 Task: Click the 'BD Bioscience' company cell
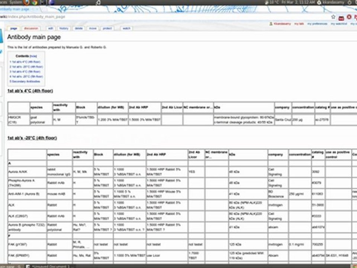pyautogui.click(x=278, y=194)
